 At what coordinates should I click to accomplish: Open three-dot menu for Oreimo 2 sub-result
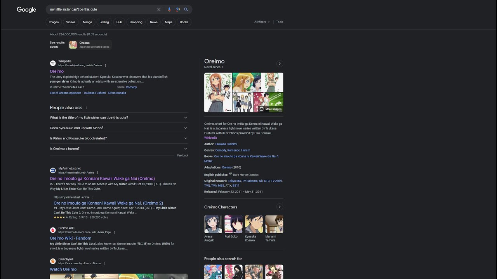93,198
